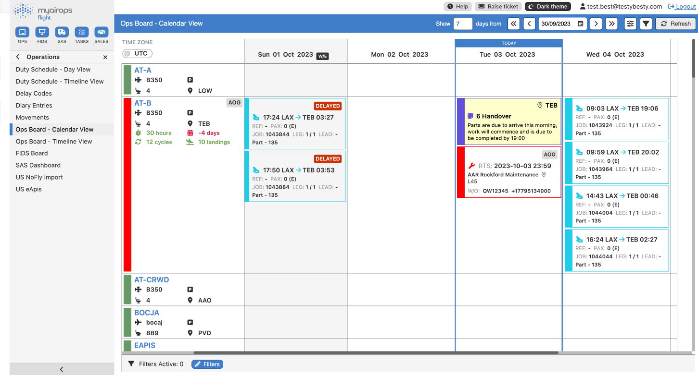Open the display settings sliders icon
Image resolution: width=698 pixels, height=375 pixels.
coord(630,24)
